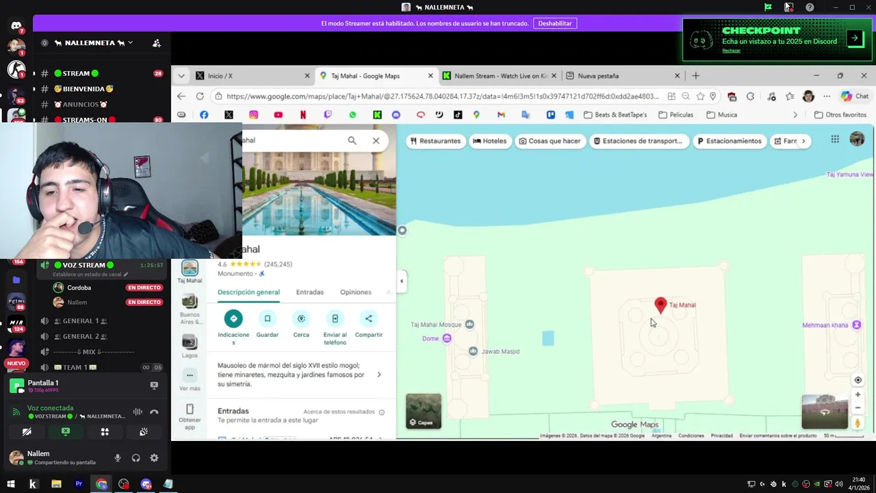The image size is (876, 493).
Task: Select Descripción general tab
Action: (248, 292)
